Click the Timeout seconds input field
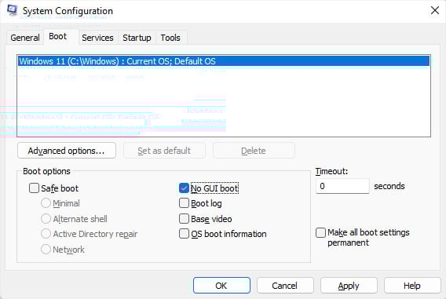 coord(342,186)
